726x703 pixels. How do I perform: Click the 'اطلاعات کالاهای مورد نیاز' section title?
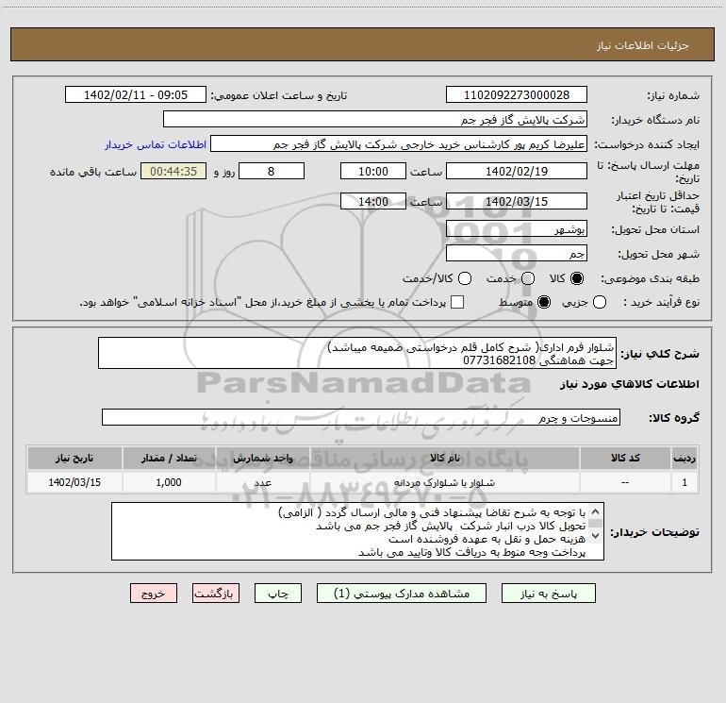(x=630, y=384)
